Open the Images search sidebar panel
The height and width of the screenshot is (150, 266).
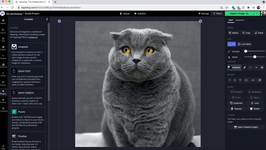3,57
